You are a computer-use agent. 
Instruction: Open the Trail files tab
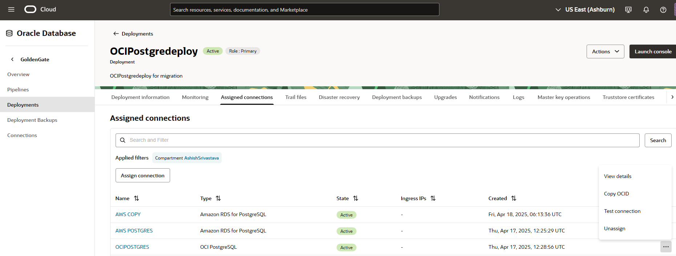(296, 97)
